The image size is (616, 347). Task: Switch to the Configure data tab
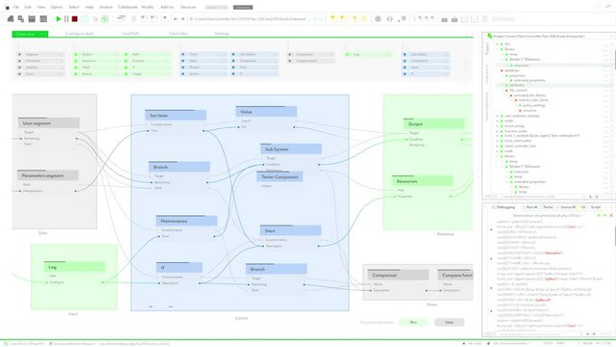click(79, 34)
